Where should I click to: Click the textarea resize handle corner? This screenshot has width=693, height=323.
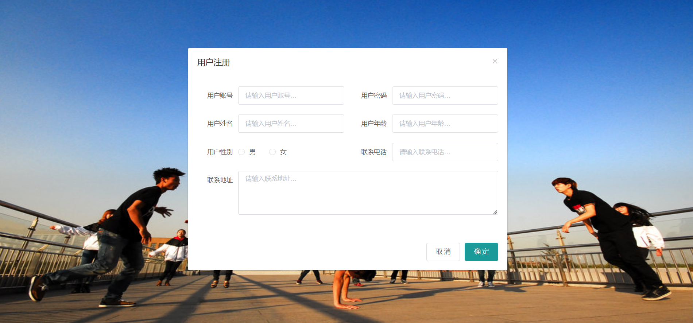click(495, 212)
